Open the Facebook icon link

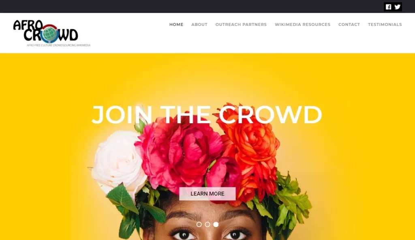388,7
